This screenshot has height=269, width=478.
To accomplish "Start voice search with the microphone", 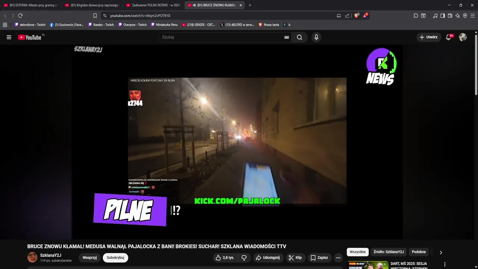I will 316,37.
